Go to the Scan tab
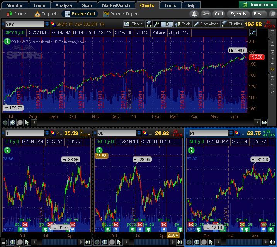 coord(87,5)
